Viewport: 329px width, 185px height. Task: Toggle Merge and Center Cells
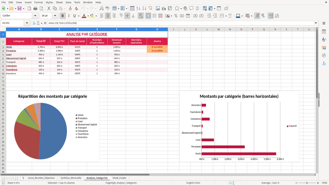(x=148, y=16)
